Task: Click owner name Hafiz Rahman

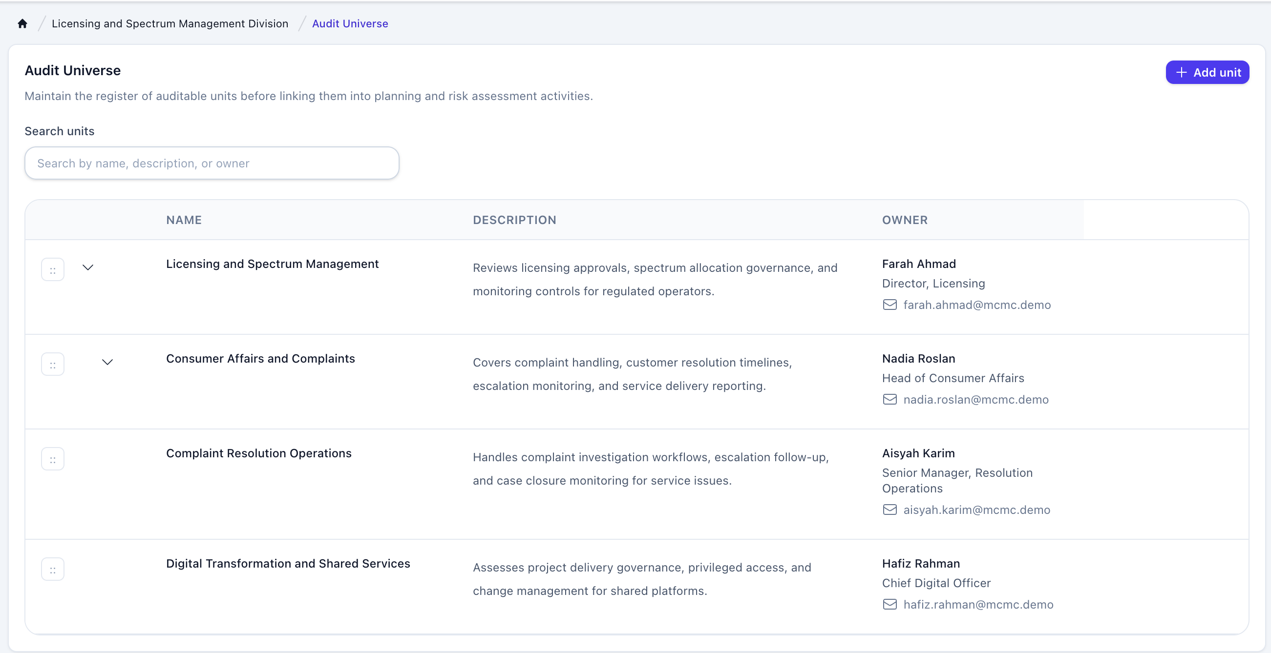Action: [x=921, y=564]
